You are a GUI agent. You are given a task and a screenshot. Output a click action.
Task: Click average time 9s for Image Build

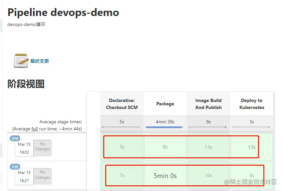(208, 122)
